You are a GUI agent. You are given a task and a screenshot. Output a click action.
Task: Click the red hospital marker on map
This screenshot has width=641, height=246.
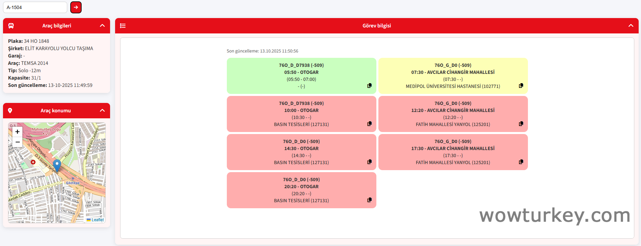[33, 162]
